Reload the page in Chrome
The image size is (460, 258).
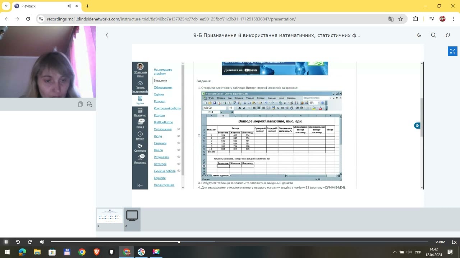(28, 19)
